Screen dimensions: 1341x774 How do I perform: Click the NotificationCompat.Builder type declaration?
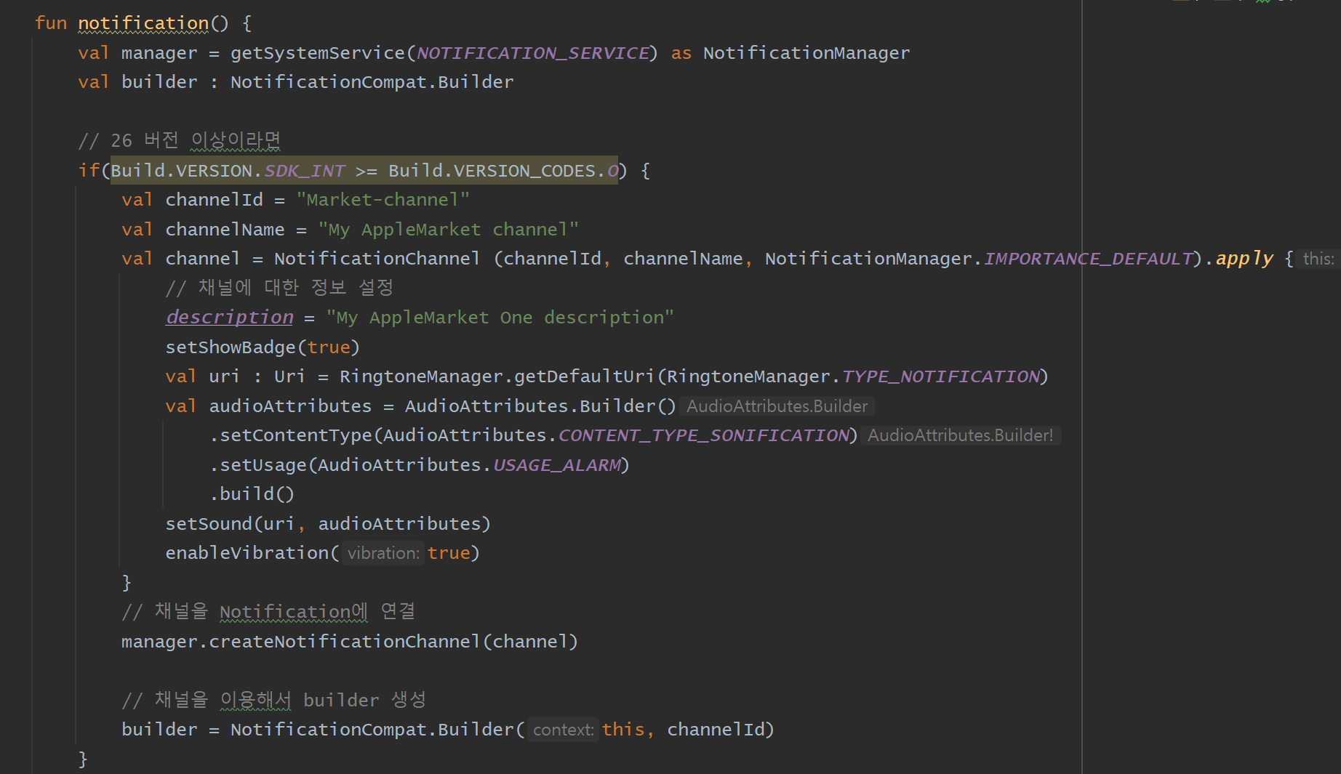(x=372, y=82)
